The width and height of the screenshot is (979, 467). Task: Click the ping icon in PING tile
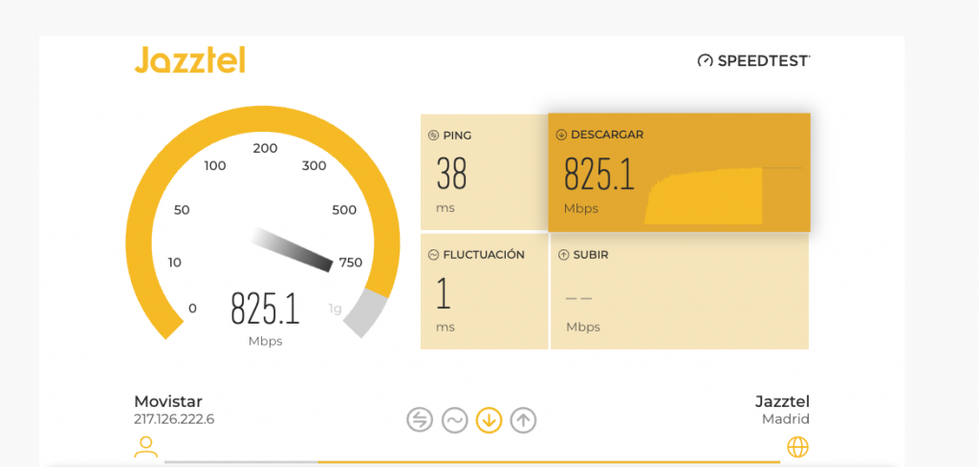[x=433, y=136]
